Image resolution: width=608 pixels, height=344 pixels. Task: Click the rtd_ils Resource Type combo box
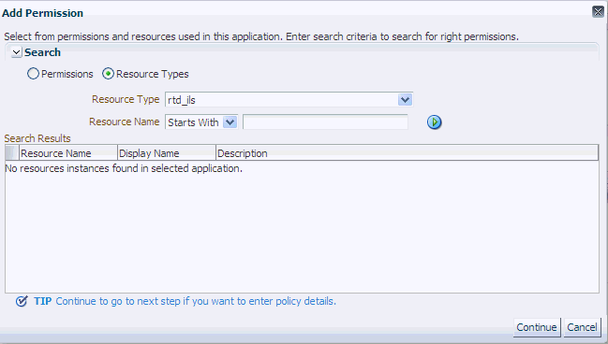[289, 100]
